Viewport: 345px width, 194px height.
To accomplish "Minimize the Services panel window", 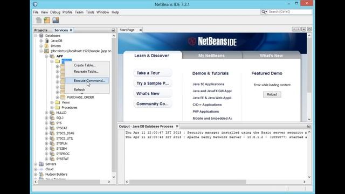I will 113,30.
